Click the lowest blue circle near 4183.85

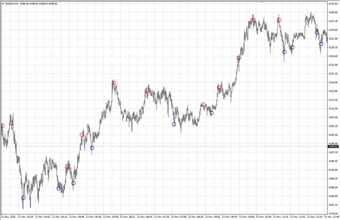pos(23,198)
